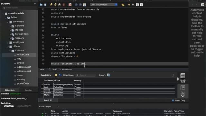Rollback transaction X icon
206x116 pixels.
tap(80, 5)
